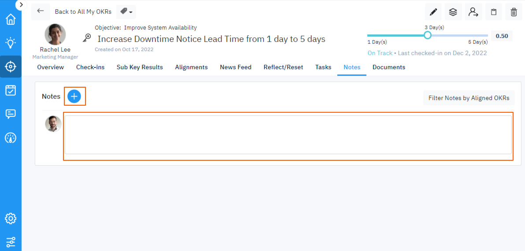Switch to the Check-ins tab
Screen dimensions: 525x251
90,67
